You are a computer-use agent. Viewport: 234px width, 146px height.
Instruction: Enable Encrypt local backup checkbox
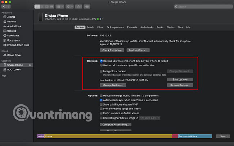click(101, 71)
